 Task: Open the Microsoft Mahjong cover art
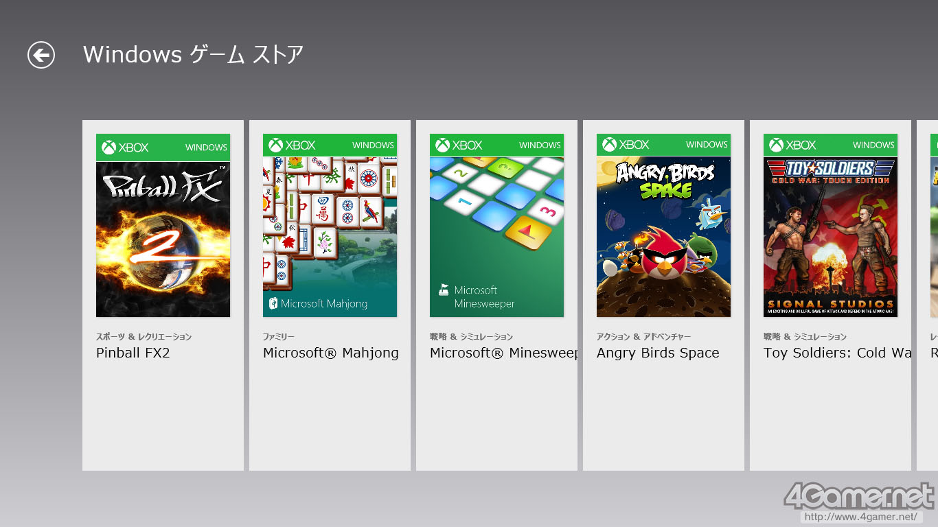(x=330, y=225)
